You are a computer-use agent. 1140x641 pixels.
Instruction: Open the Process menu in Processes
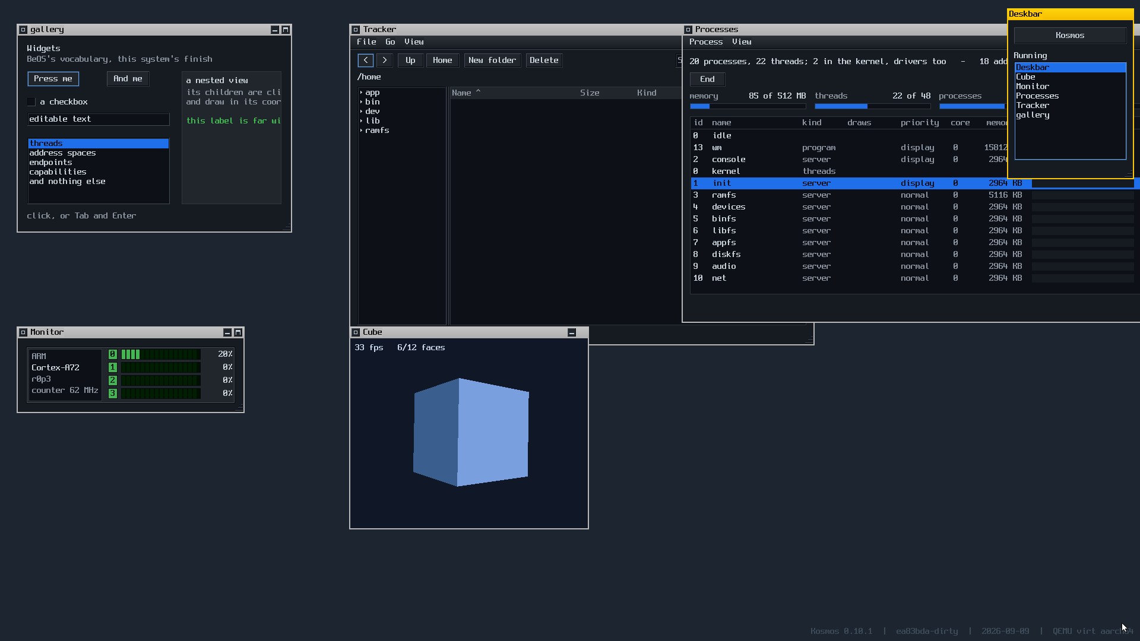point(706,42)
